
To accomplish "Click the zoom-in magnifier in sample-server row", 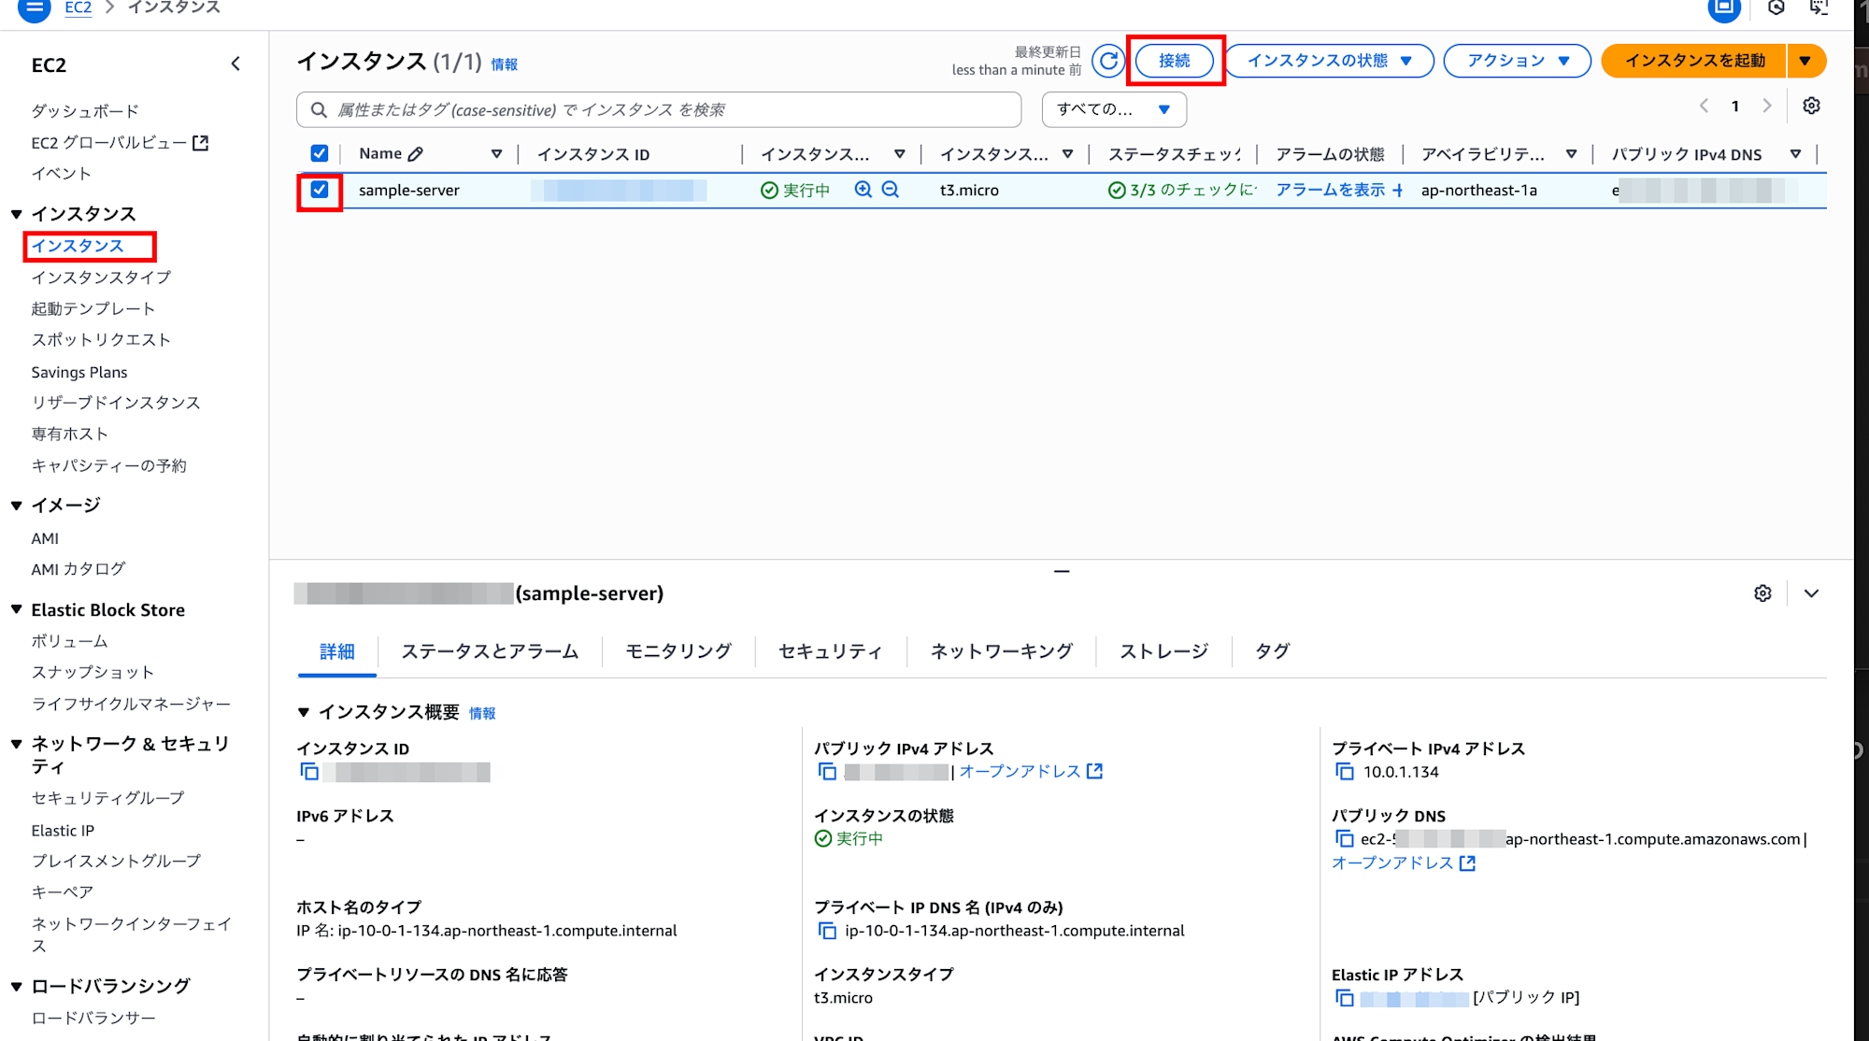I will pos(863,190).
